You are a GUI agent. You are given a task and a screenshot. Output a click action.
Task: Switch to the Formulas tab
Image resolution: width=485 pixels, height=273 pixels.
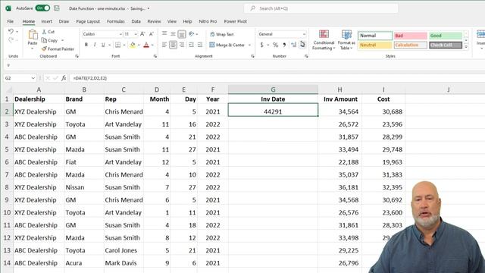coord(115,21)
